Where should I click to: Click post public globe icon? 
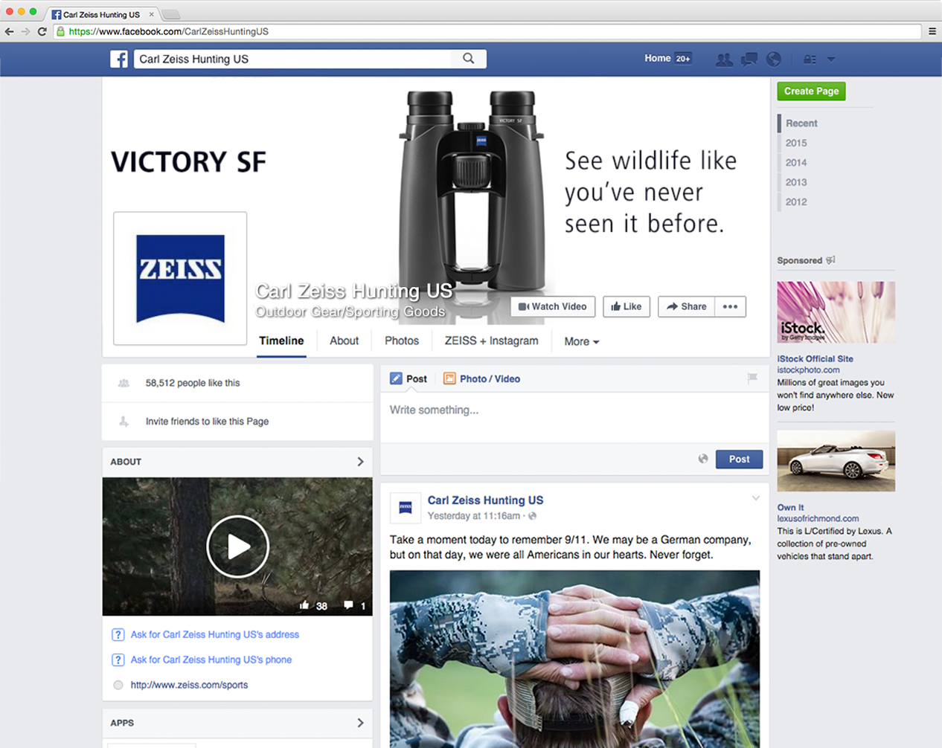(532, 516)
